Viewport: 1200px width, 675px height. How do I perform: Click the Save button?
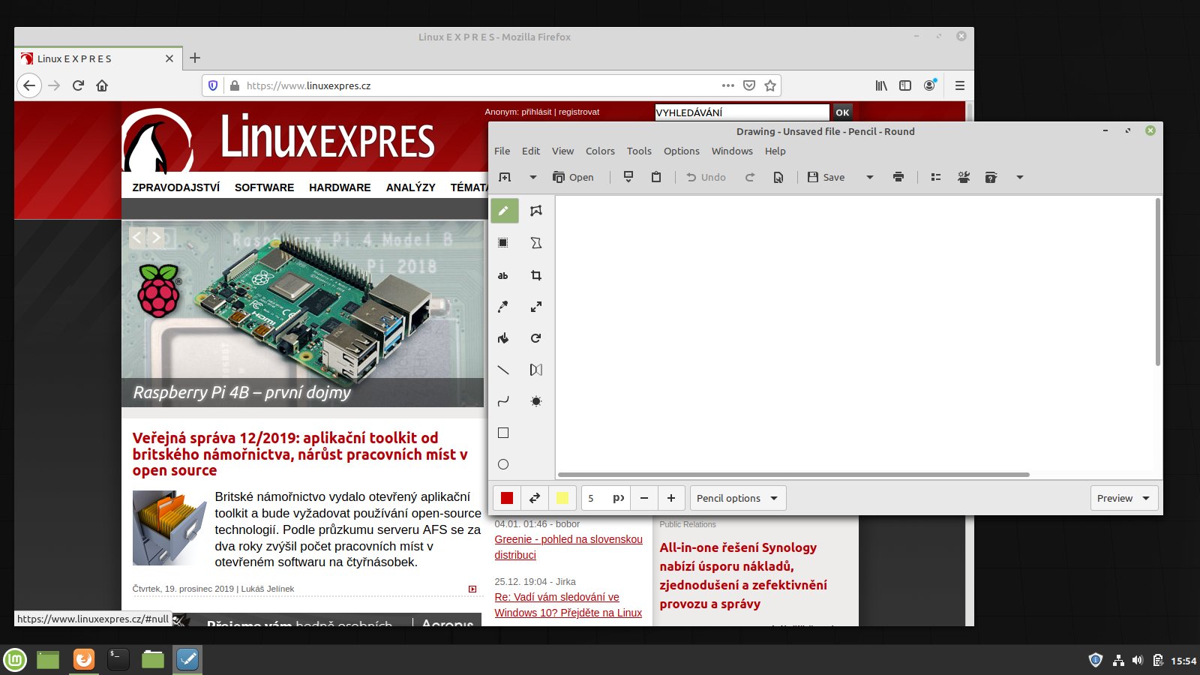tap(826, 177)
